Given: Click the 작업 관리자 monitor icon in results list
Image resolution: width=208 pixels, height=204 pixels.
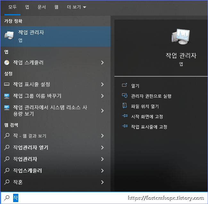Looking at the screenshot, I should (9, 35).
